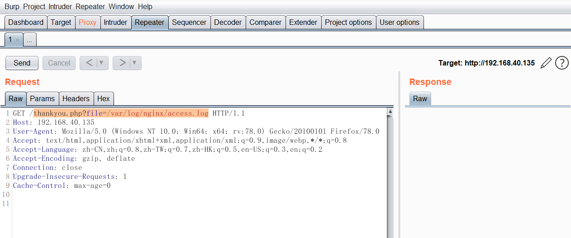Switch to the Sequencer tab
The height and width of the screenshot is (238, 571).
[x=189, y=22]
